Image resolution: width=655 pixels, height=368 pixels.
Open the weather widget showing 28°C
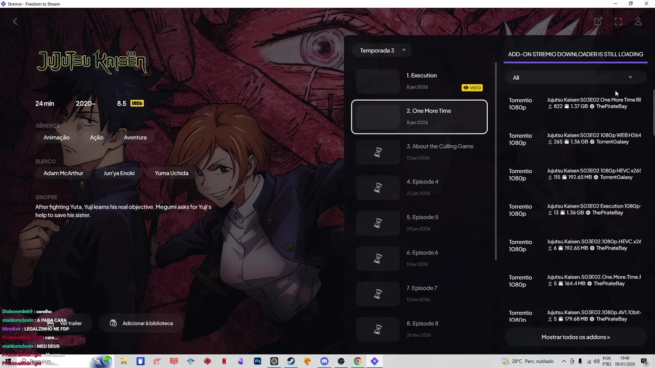(x=528, y=361)
